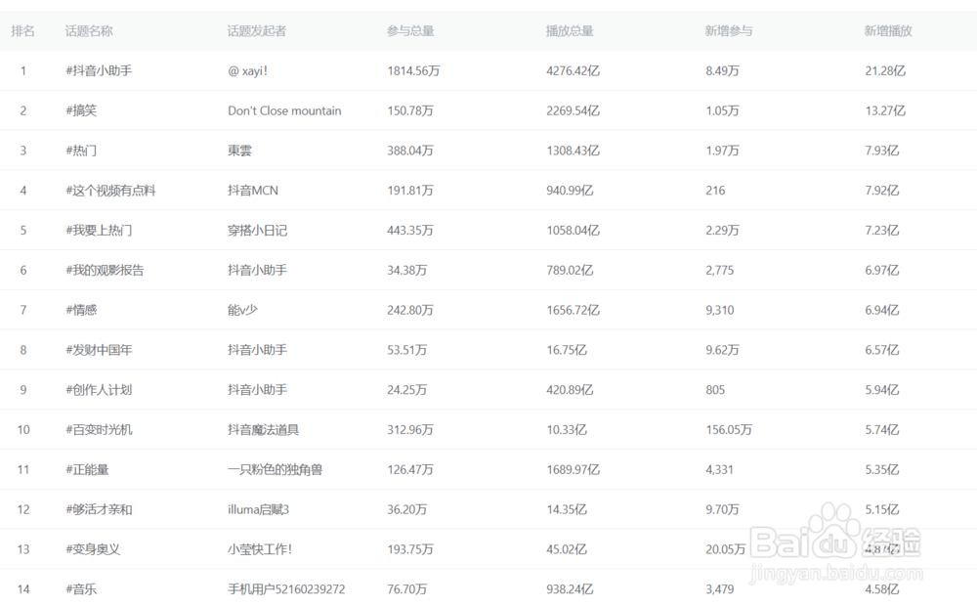977x607 pixels.
Task: Select the #情感 topic row
Action: click(x=488, y=310)
